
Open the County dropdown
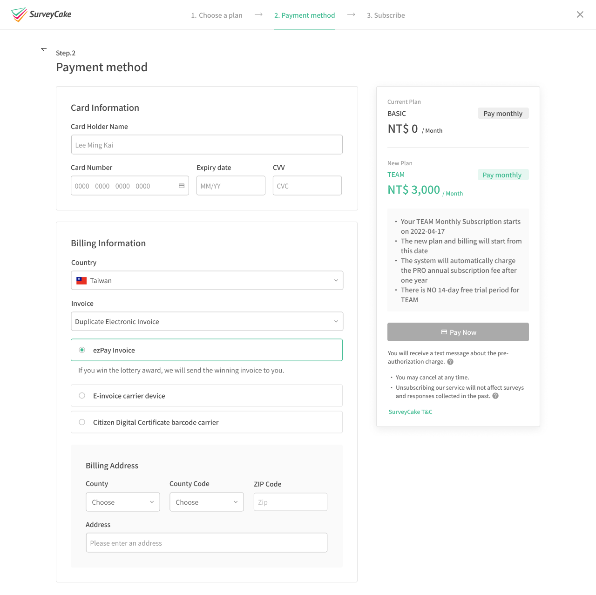coord(122,502)
